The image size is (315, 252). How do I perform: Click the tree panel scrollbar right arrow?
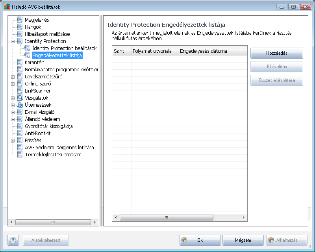95,222
